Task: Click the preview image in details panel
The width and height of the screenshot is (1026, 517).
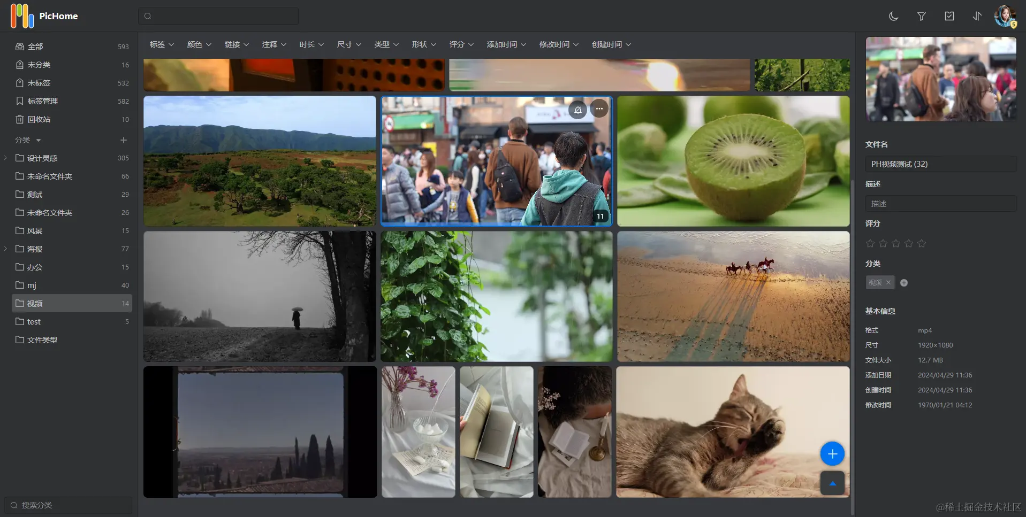Action: (x=941, y=79)
